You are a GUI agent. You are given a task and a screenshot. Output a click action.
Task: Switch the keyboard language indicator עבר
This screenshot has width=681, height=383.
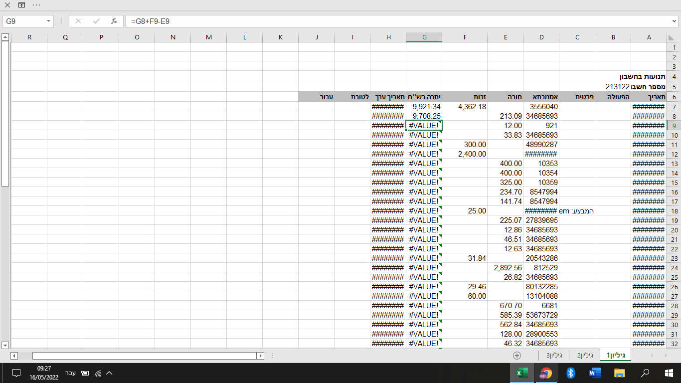pyautogui.click(x=71, y=373)
